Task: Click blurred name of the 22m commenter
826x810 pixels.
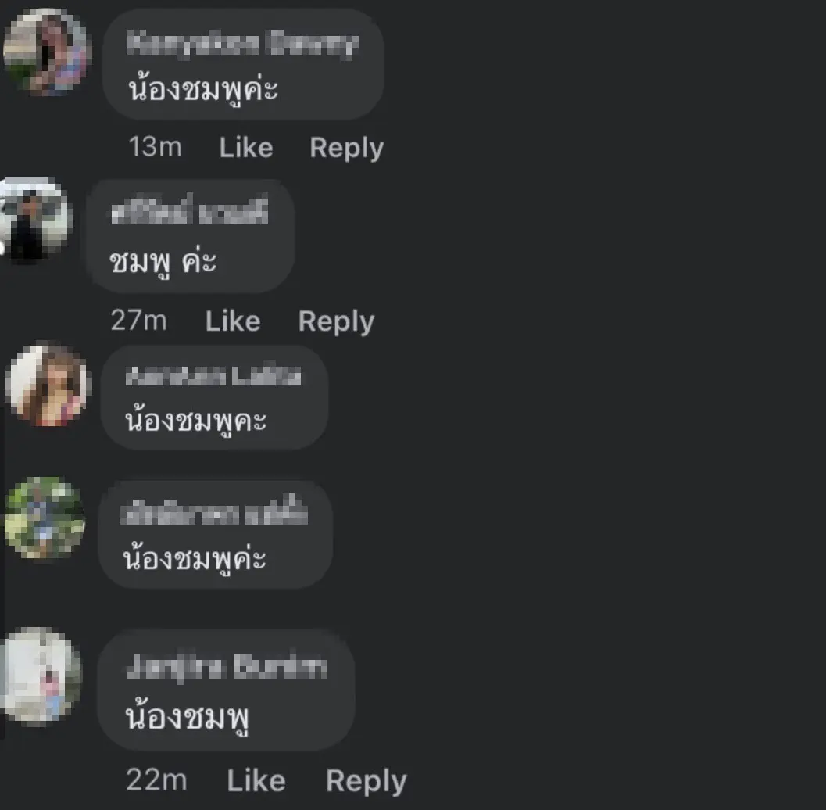Action: pyautogui.click(x=227, y=666)
